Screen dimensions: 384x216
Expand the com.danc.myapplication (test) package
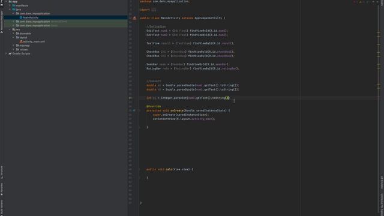point(13,25)
